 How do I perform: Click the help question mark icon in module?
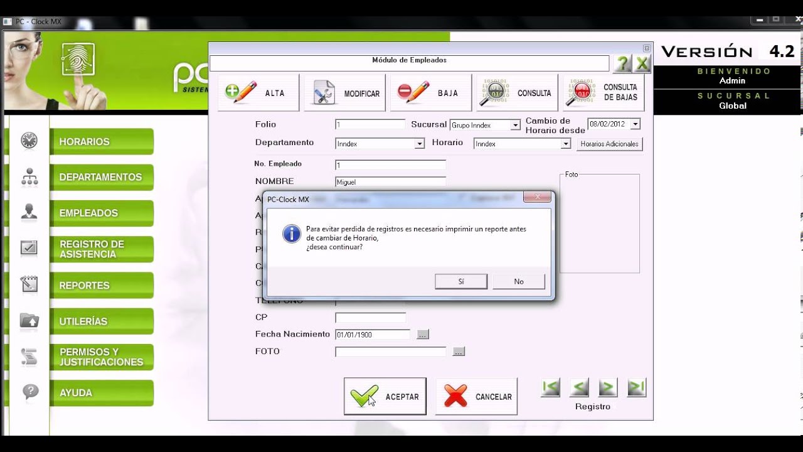point(622,63)
